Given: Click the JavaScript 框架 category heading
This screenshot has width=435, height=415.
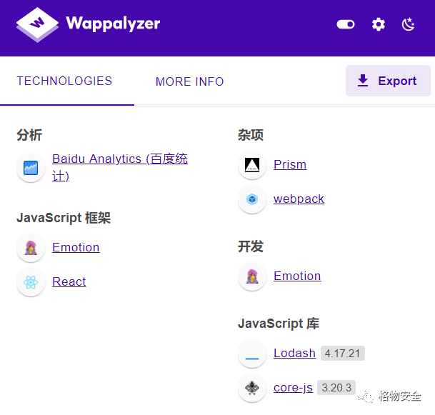Looking at the screenshot, I should (x=64, y=218).
